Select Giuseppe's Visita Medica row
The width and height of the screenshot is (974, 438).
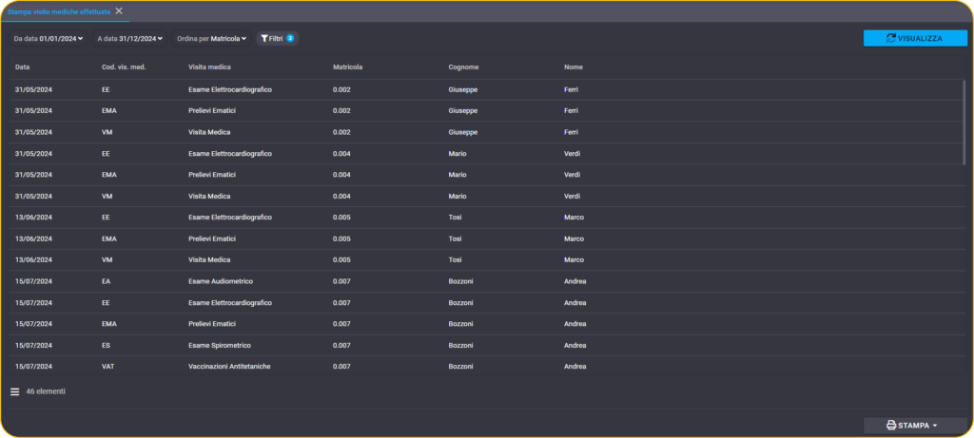pyautogui.click(x=486, y=132)
